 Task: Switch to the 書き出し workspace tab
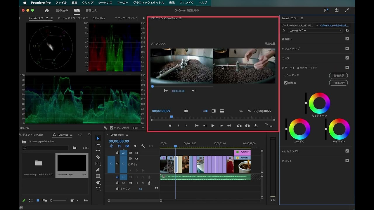tap(91, 10)
